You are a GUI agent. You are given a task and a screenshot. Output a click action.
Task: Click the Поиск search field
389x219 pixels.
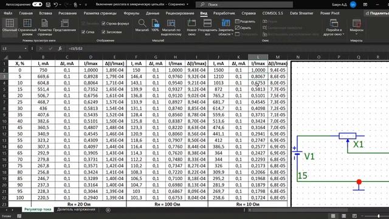point(244,4)
